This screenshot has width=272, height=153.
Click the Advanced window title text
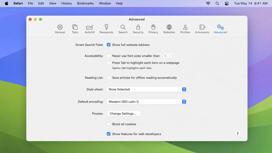click(x=137, y=19)
